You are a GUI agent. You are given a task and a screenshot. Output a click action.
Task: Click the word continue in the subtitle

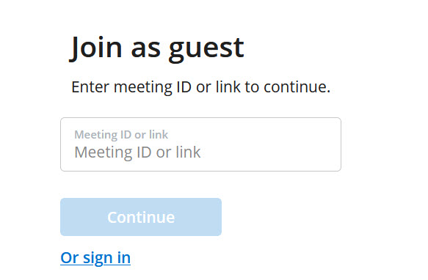tap(297, 87)
